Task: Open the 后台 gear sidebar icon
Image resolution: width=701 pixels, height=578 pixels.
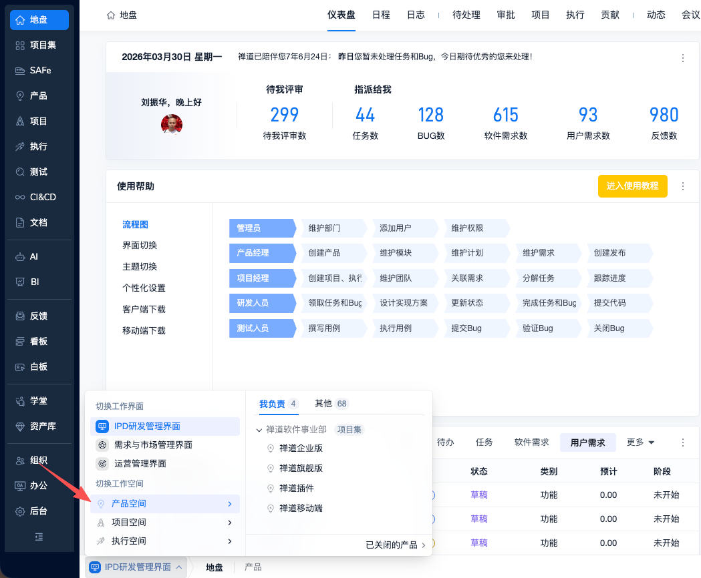Action: 20,511
